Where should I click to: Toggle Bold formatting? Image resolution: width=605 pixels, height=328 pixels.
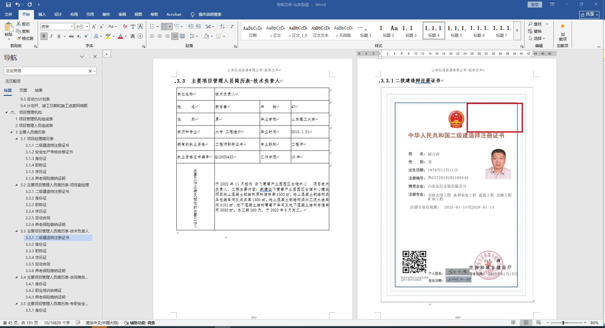(x=44, y=36)
